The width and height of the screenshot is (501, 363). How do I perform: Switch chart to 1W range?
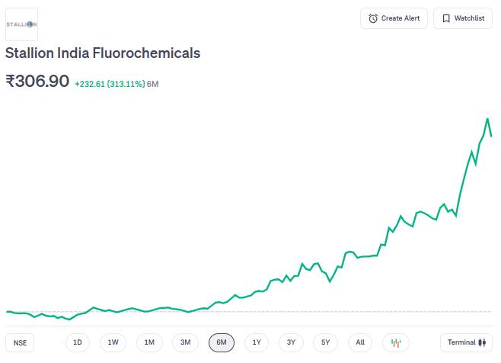click(113, 342)
